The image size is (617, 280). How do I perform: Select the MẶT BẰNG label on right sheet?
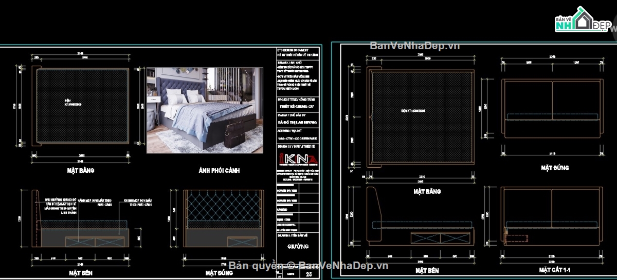coord(426,191)
